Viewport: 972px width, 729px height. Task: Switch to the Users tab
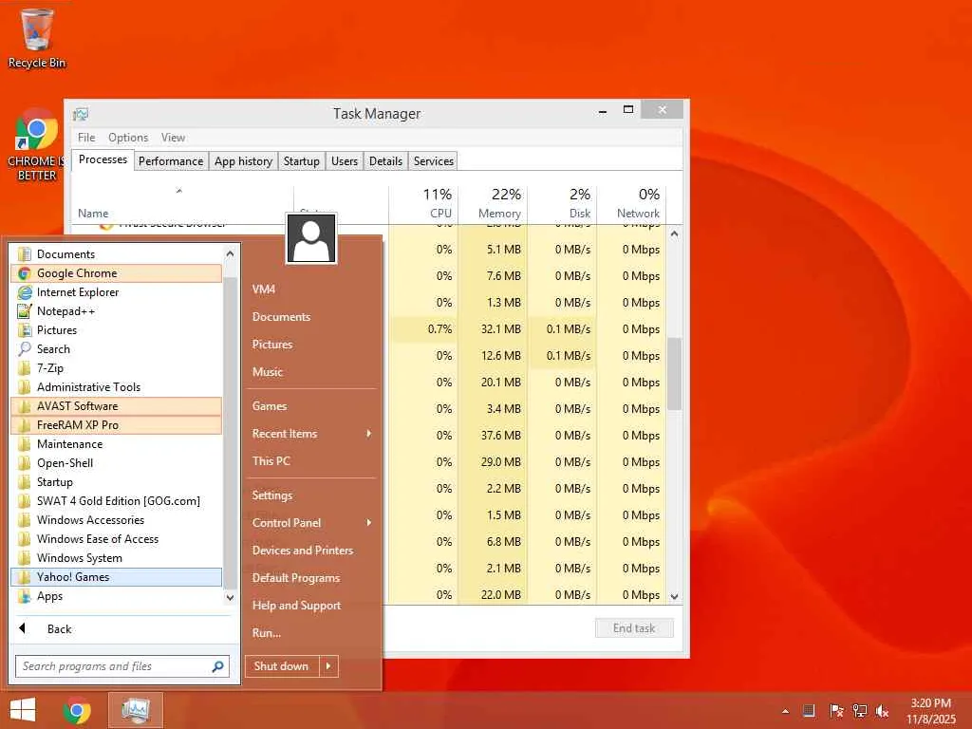[x=344, y=161]
